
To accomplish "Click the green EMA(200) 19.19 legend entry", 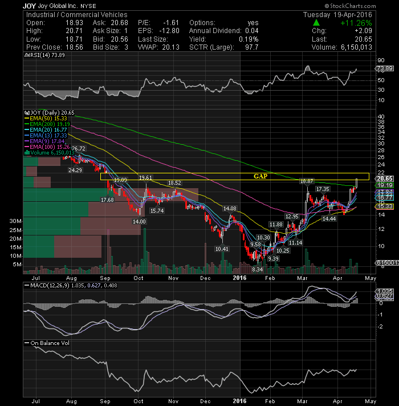I will point(47,124).
